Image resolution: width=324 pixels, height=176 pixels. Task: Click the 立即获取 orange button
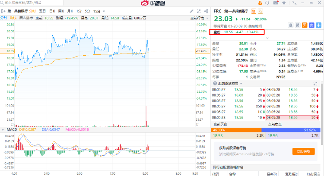(x=304, y=151)
